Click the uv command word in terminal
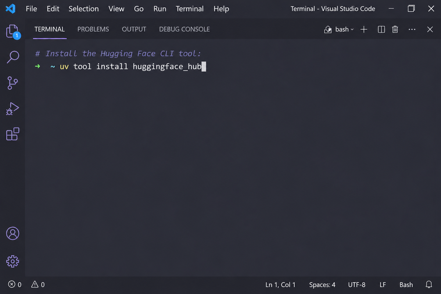 pos(64,67)
